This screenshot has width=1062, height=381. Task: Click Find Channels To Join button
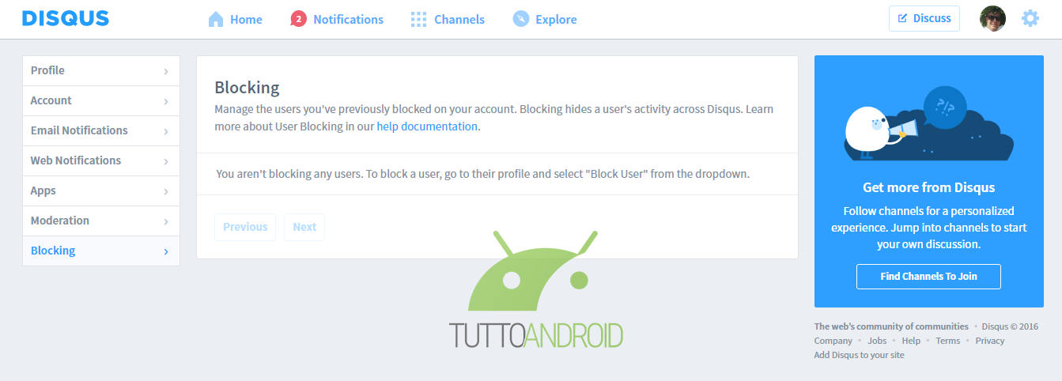coord(928,277)
